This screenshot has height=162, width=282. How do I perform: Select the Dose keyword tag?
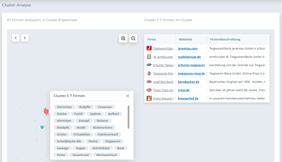point(121,148)
